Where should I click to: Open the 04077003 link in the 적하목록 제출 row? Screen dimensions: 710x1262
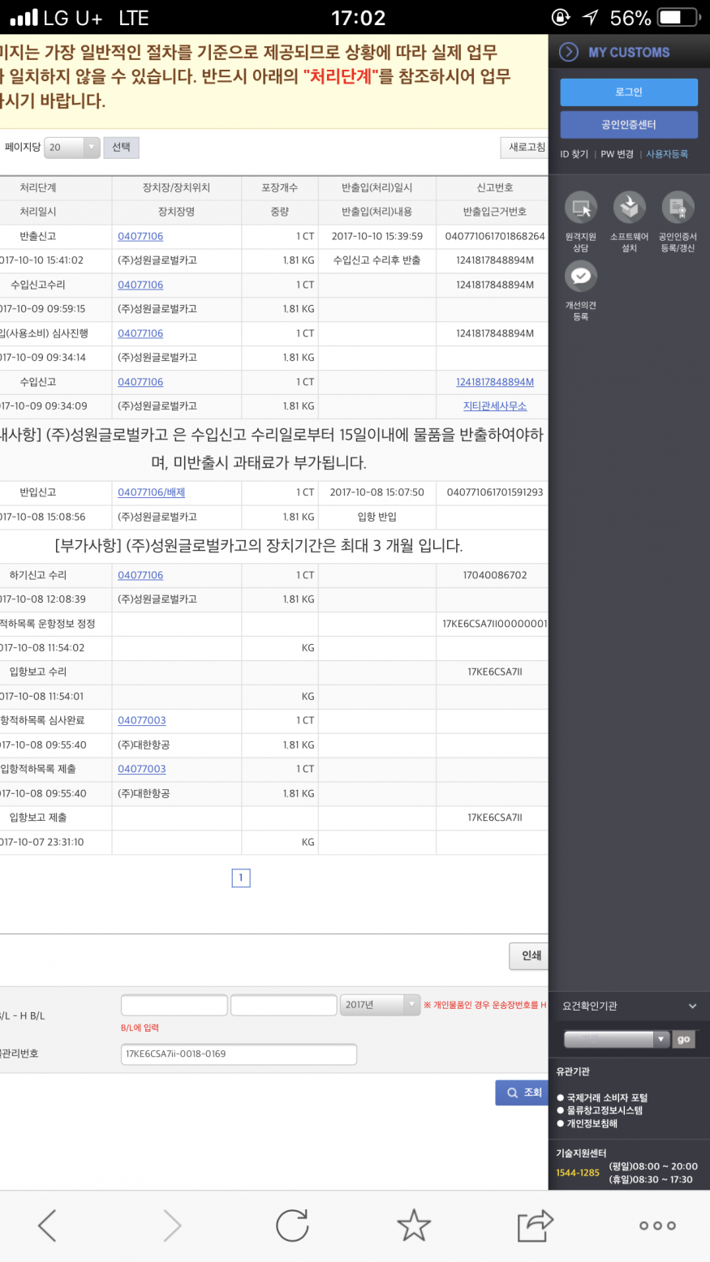[x=142, y=769]
